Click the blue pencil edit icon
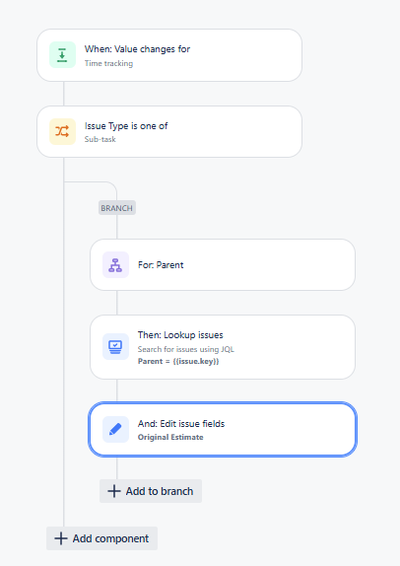Viewport: 400px width, 566px height. [115, 429]
